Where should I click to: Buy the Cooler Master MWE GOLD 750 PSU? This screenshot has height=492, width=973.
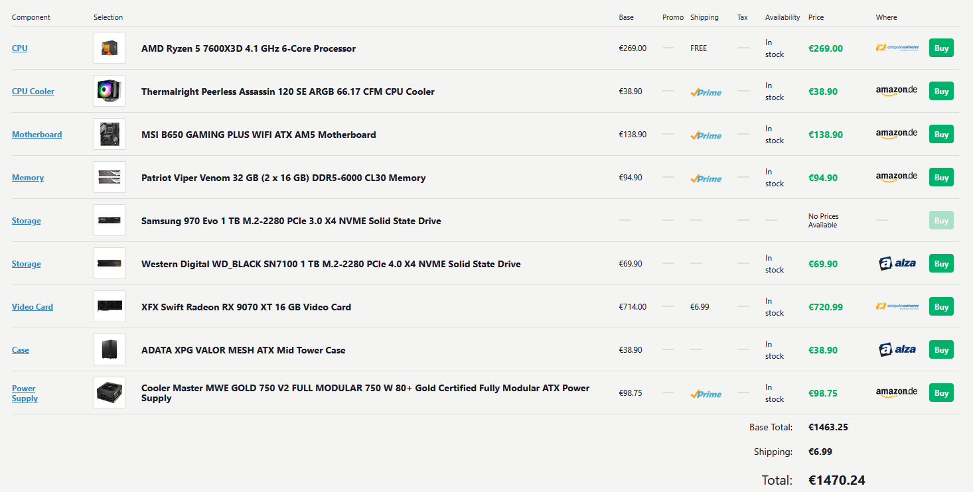coord(941,393)
